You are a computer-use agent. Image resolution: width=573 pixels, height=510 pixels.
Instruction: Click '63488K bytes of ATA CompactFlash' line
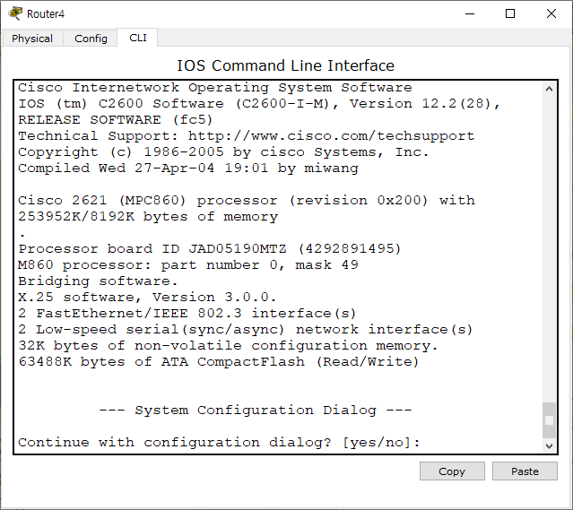point(219,362)
